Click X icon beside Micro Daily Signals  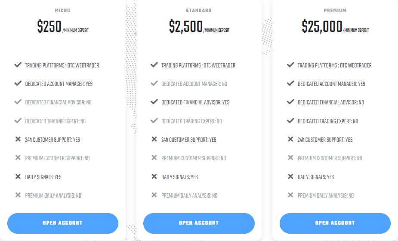(18, 177)
